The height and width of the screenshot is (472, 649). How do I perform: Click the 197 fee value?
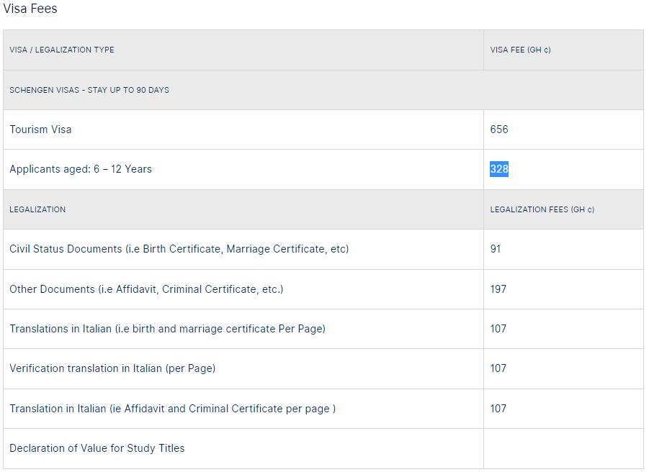(x=498, y=289)
